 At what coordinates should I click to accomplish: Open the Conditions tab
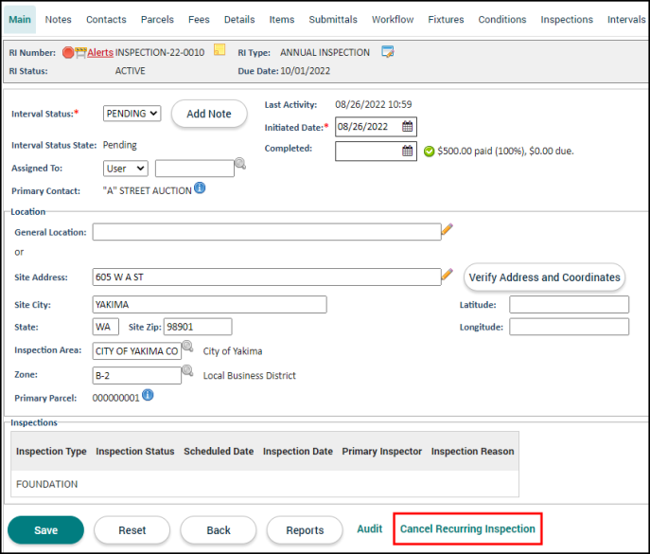coord(502,20)
